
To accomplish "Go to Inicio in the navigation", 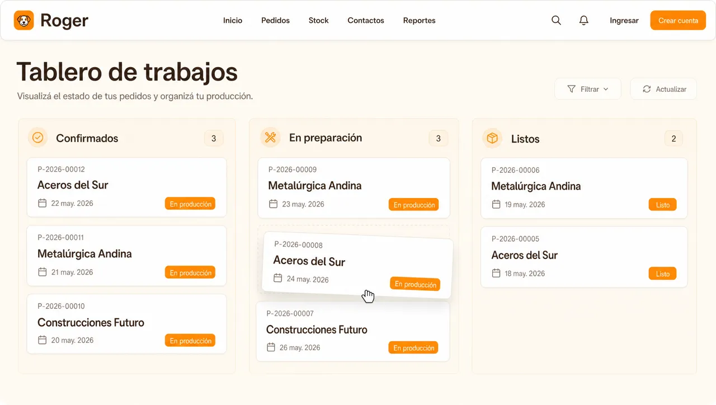I will click(x=233, y=20).
